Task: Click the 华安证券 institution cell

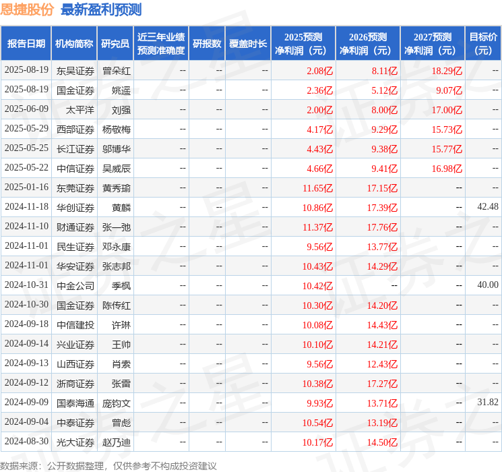Action: point(75,266)
